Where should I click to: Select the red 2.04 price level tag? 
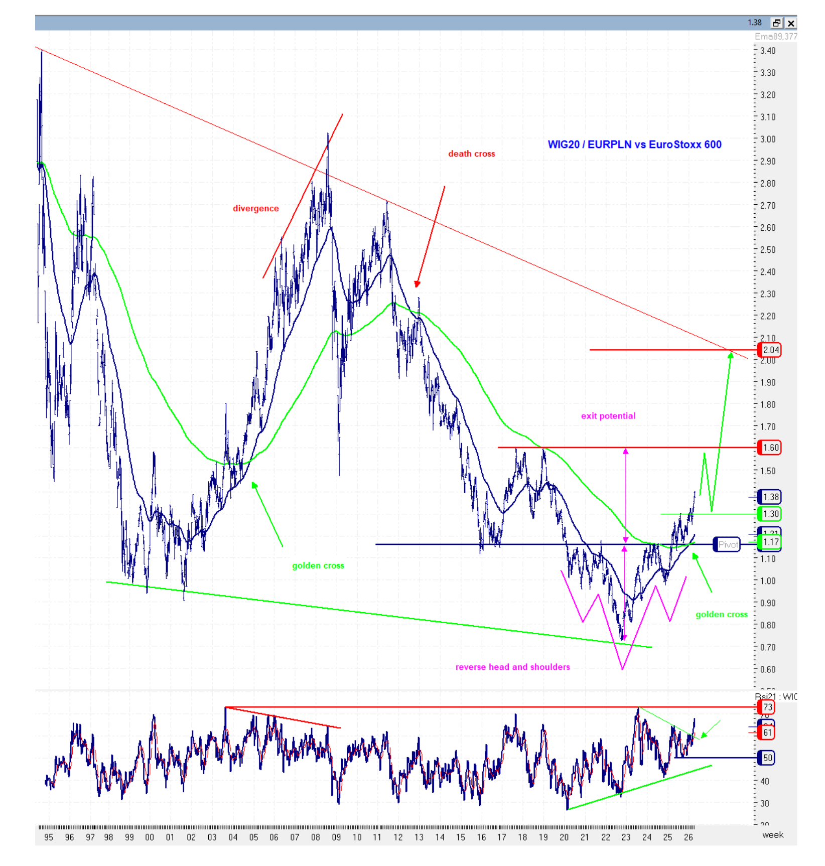coord(770,350)
